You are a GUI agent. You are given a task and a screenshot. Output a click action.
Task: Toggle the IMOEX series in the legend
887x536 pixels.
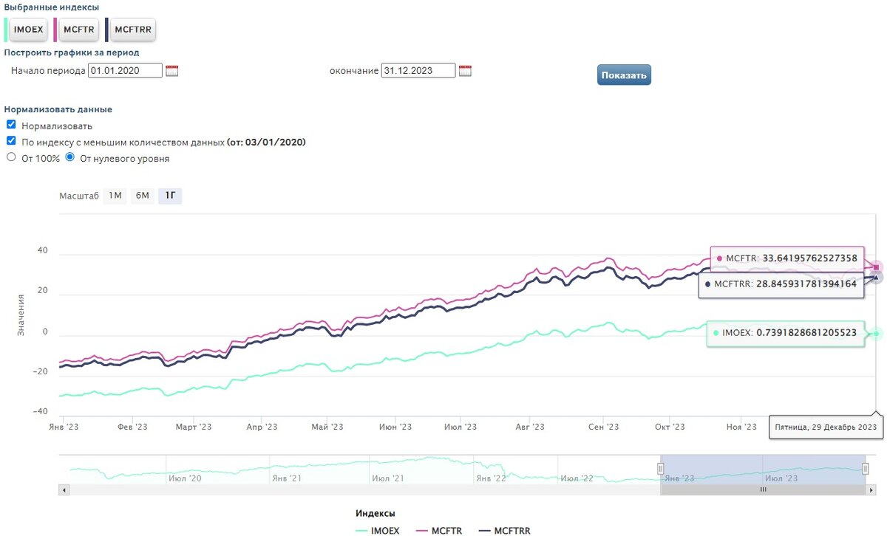377,530
